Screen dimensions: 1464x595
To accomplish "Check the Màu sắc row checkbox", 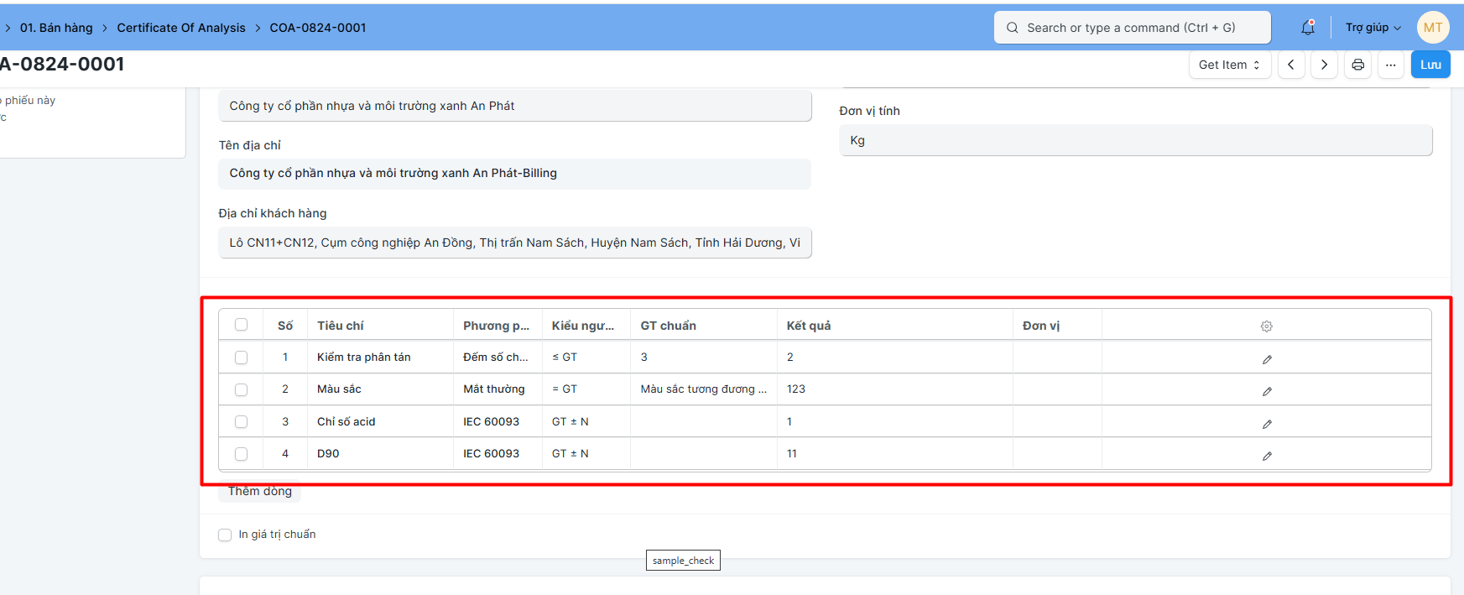I will (242, 389).
